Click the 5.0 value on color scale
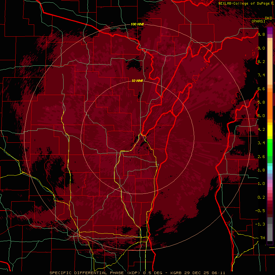This screenshot has height=275, width=275. pyautogui.click(x=261, y=116)
